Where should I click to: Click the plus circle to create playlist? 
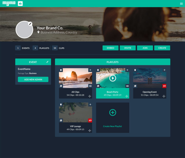point(113,112)
